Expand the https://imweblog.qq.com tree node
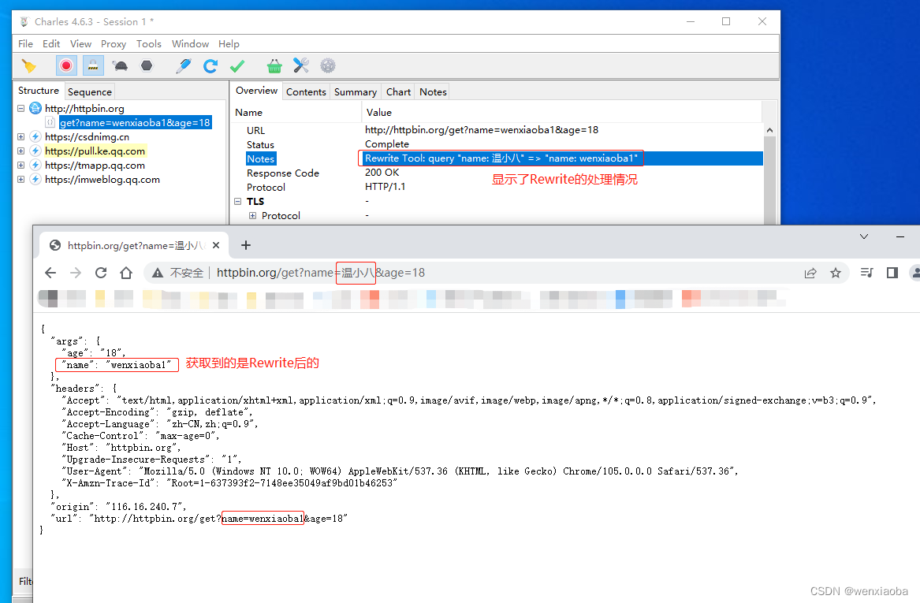This screenshot has width=920, height=603. pos(21,180)
